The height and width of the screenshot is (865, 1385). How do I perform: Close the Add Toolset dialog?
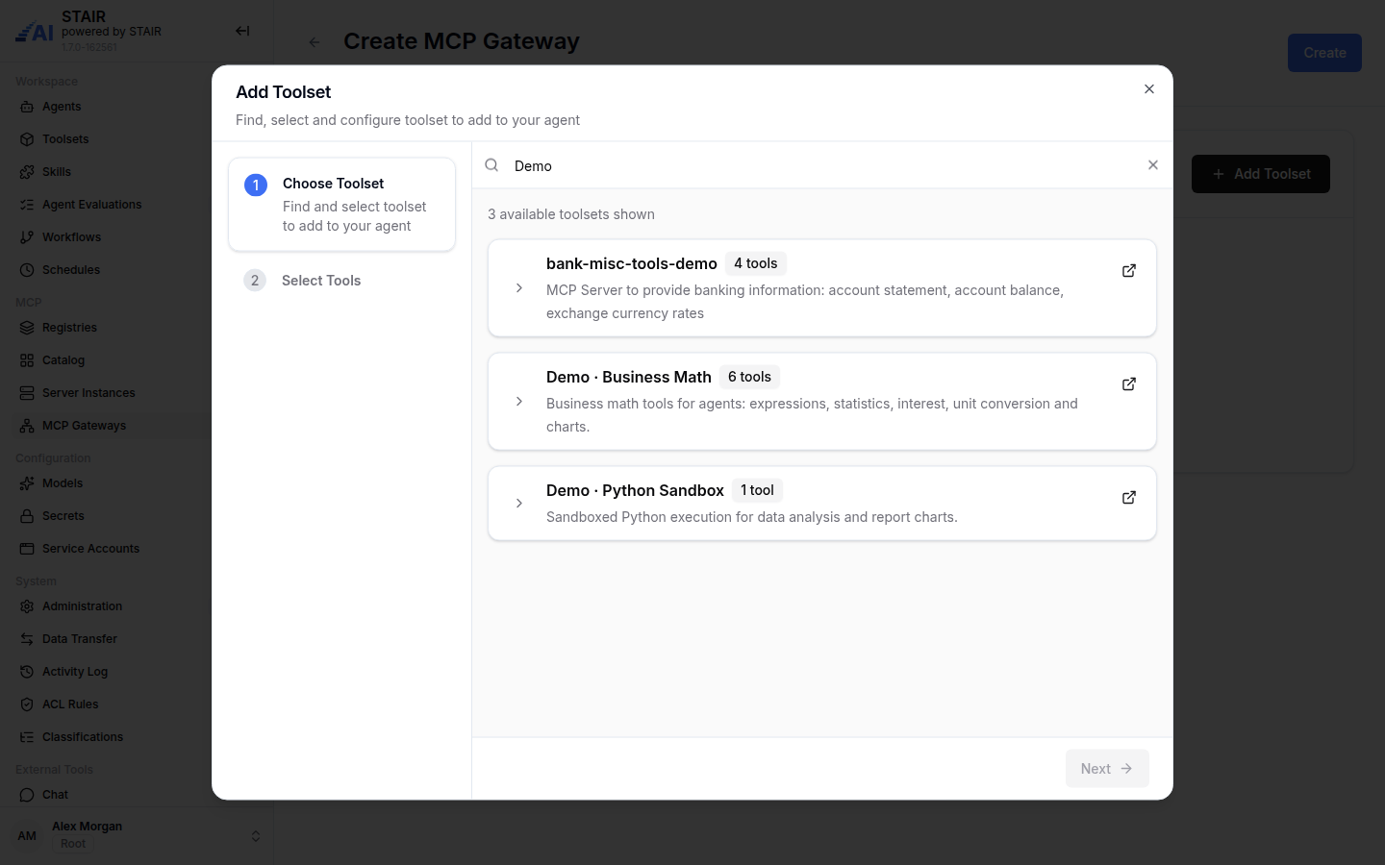(x=1149, y=89)
